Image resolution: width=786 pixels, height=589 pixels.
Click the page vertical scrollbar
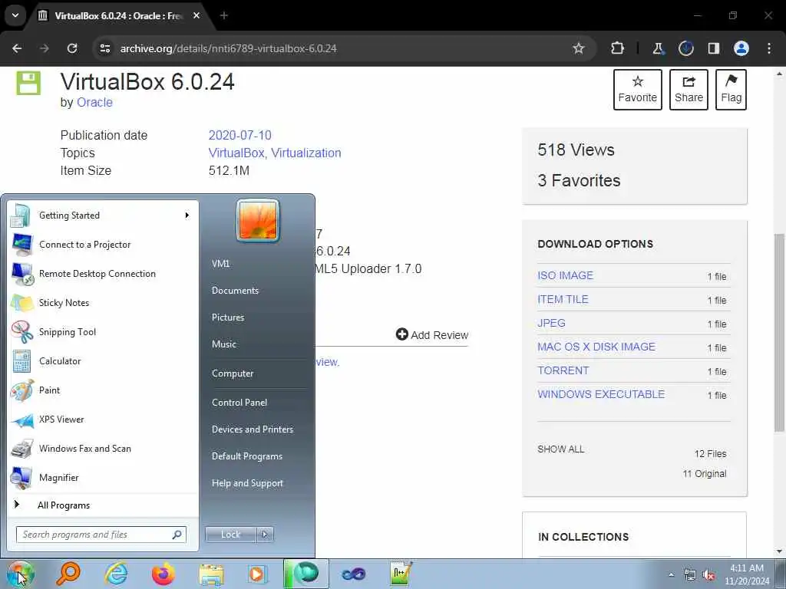[x=780, y=333]
